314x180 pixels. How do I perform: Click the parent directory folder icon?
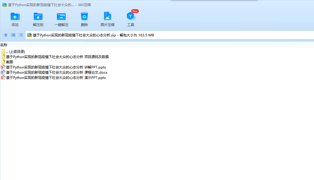(x=3, y=52)
